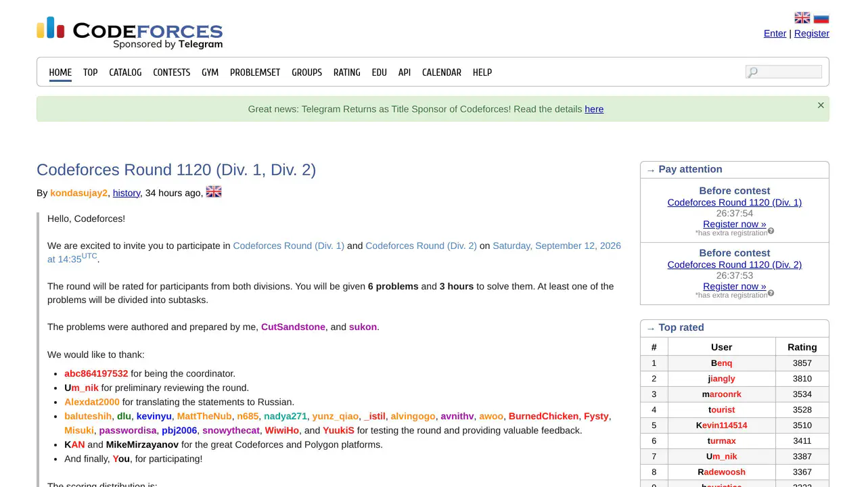Viewport: 866px width, 487px height.
Task: Click the search magnifier input field
Action: pos(783,72)
